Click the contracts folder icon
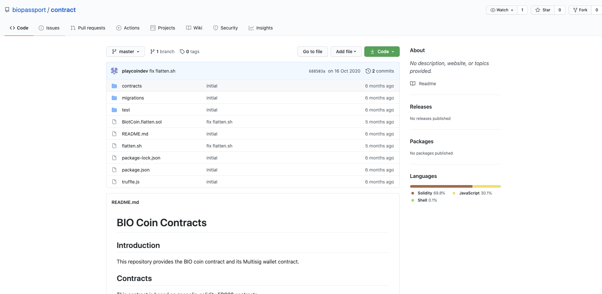This screenshot has width=602, height=294. point(114,86)
